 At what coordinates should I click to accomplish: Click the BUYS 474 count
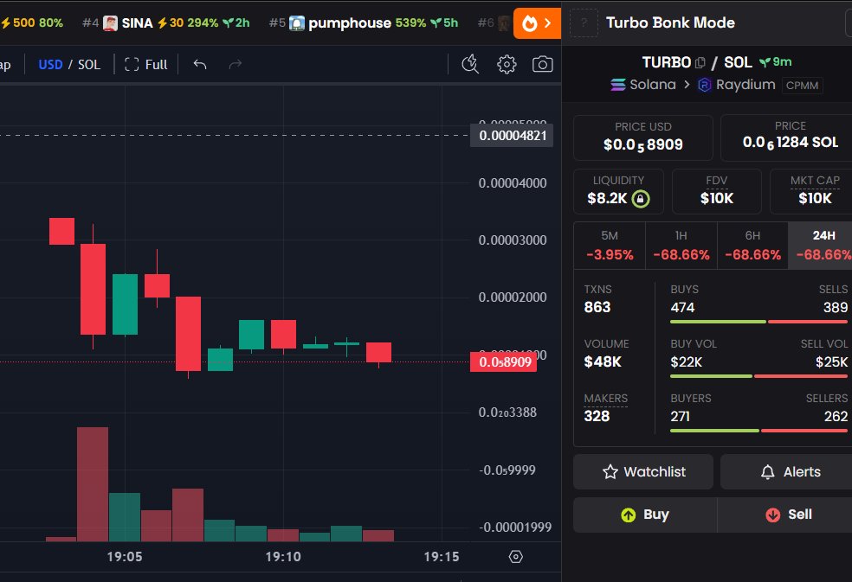(x=682, y=307)
